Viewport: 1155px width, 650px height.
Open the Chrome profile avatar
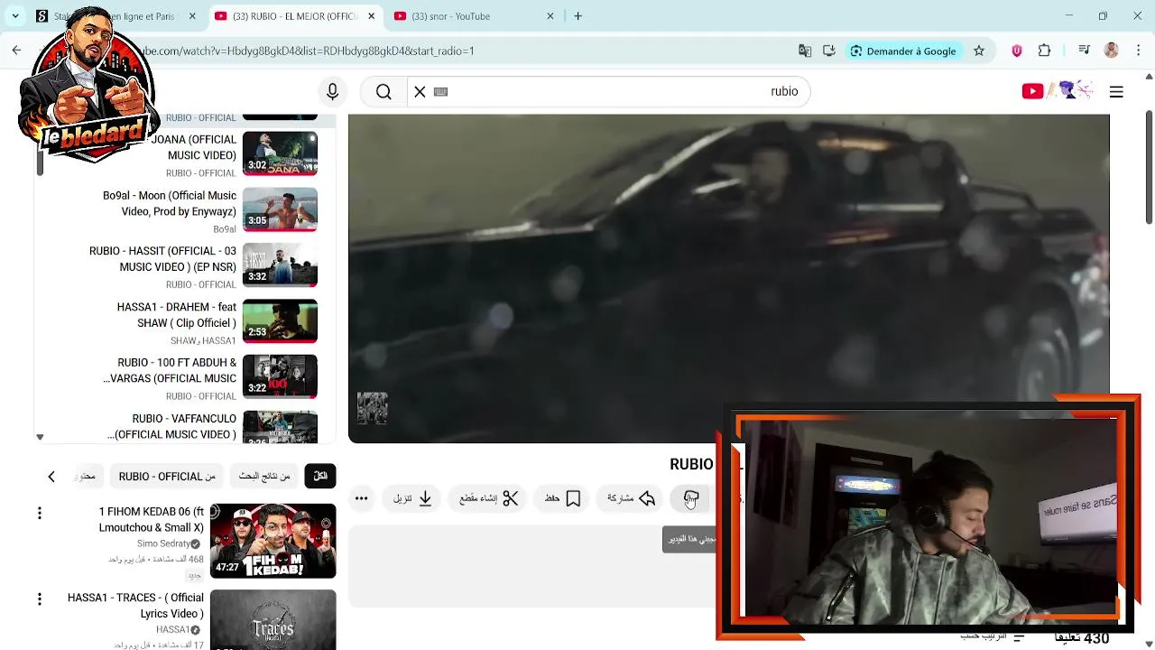[x=1111, y=51]
